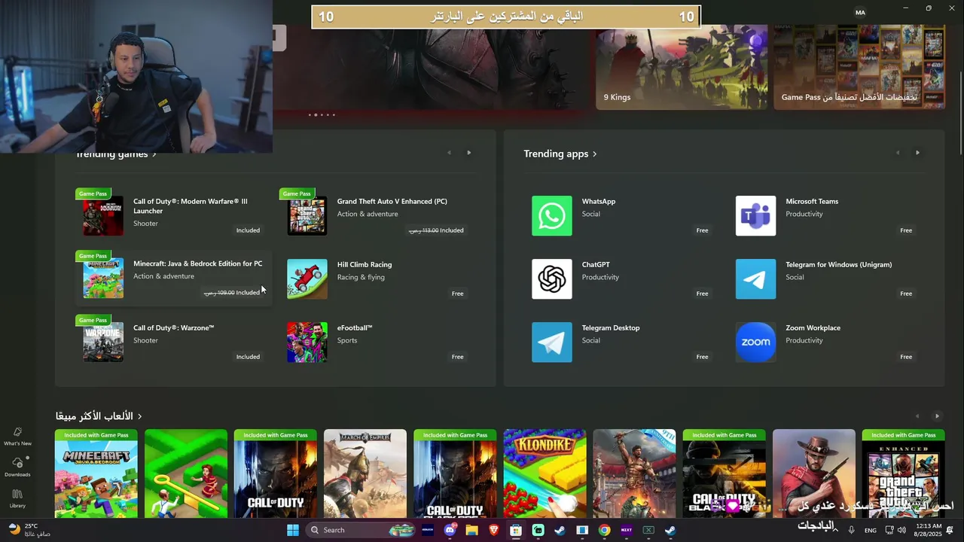This screenshot has width=964, height=542.
Task: Open the Microsoft Teams app icon
Action: [755, 216]
